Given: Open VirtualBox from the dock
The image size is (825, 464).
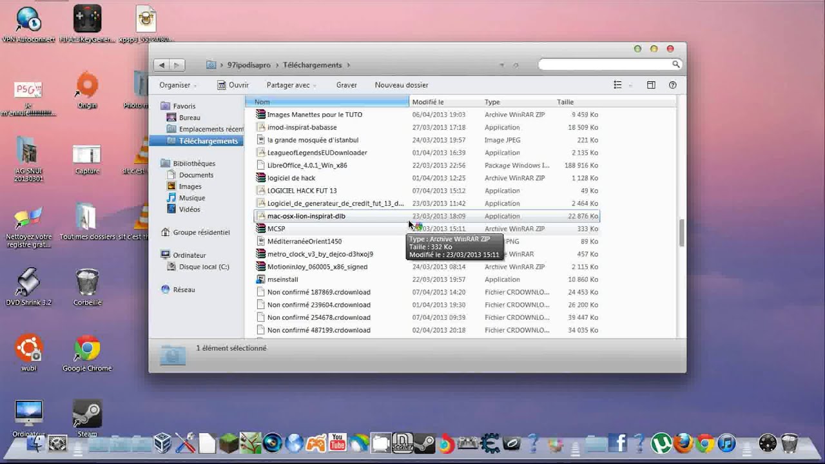Looking at the screenshot, I should [162, 443].
